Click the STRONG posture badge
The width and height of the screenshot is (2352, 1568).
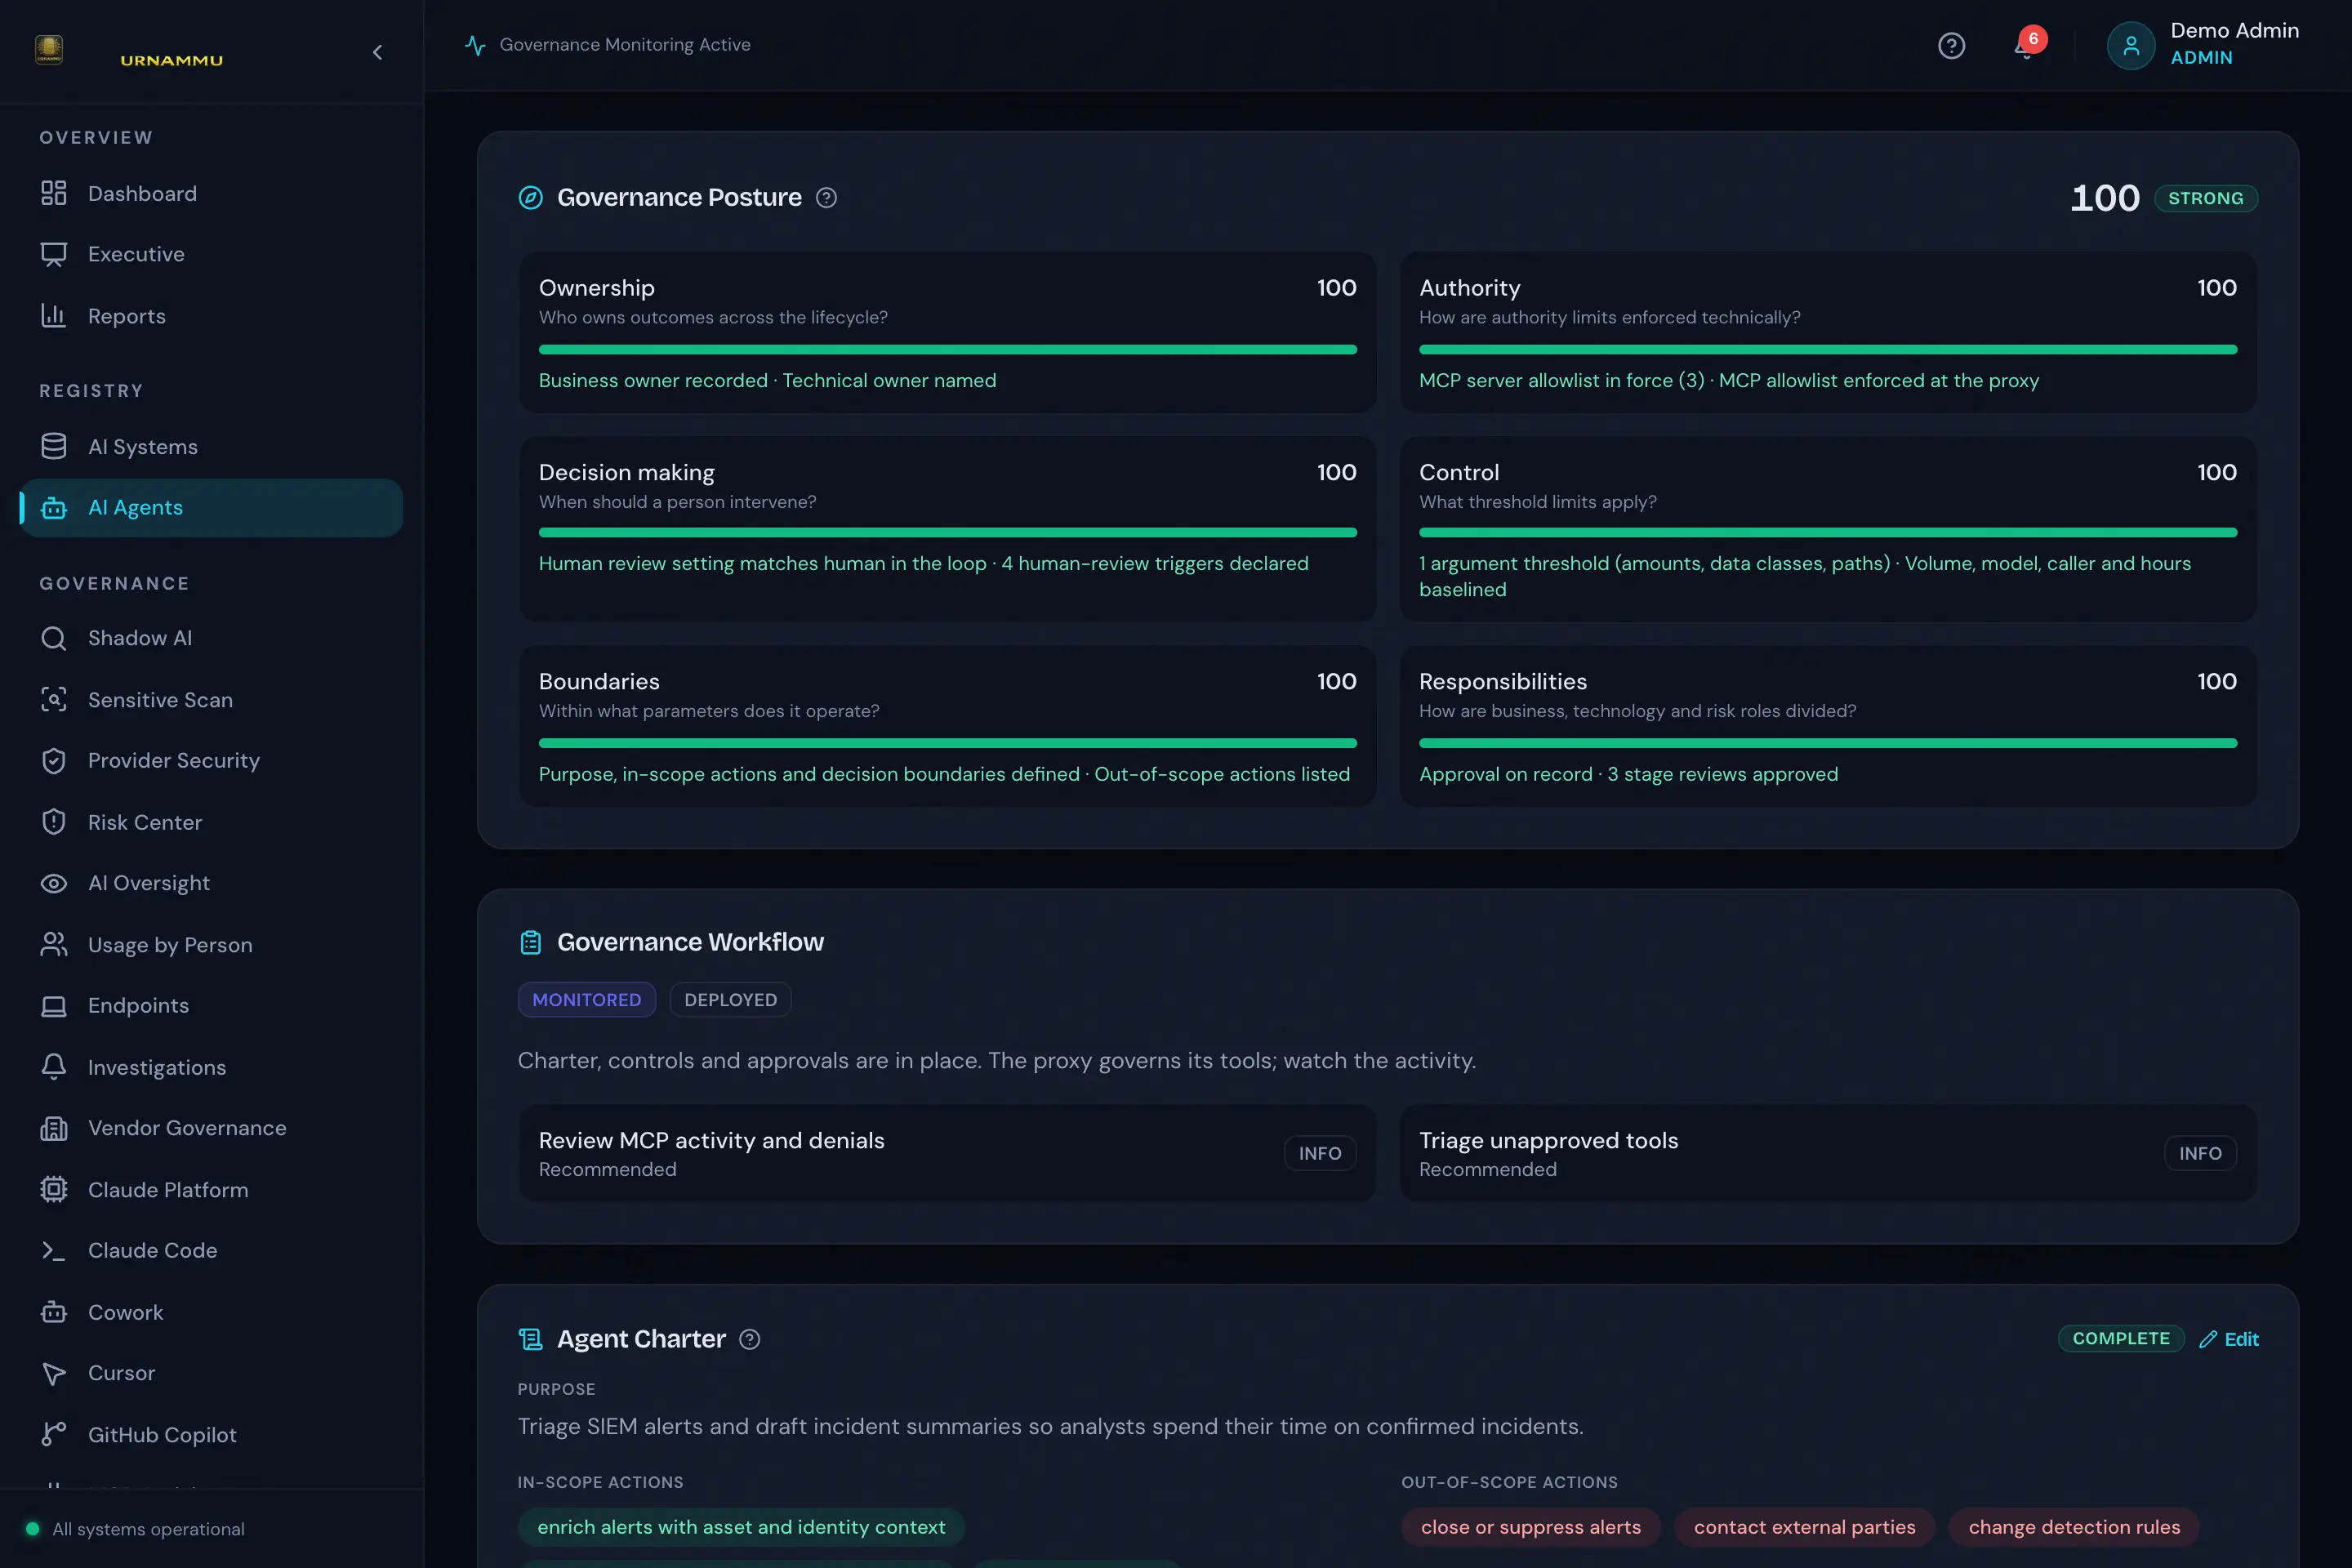point(2206,198)
